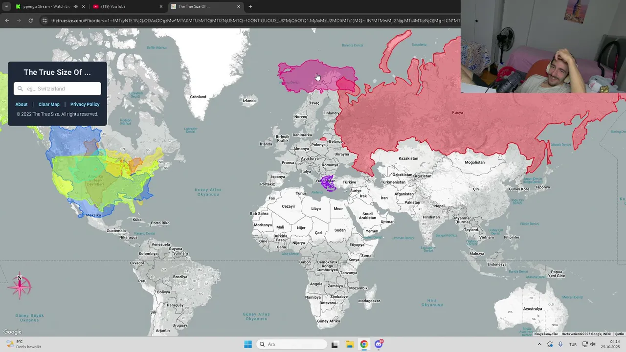Click the Kazakistan label
This screenshot has height=352, width=626.
click(x=408, y=158)
